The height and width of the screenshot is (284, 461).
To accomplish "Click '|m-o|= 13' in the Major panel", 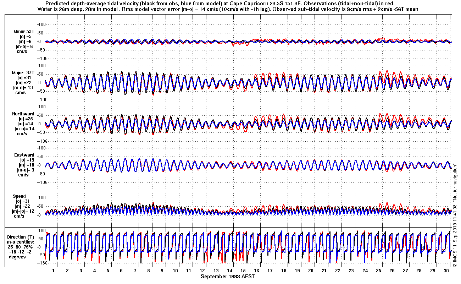I will pyautogui.click(x=23, y=88).
